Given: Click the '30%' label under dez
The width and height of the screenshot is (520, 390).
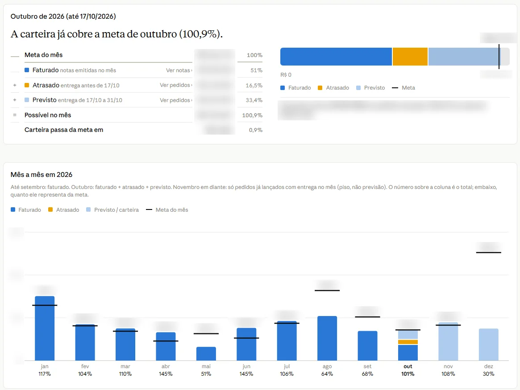Looking at the screenshot, I should [x=488, y=374].
